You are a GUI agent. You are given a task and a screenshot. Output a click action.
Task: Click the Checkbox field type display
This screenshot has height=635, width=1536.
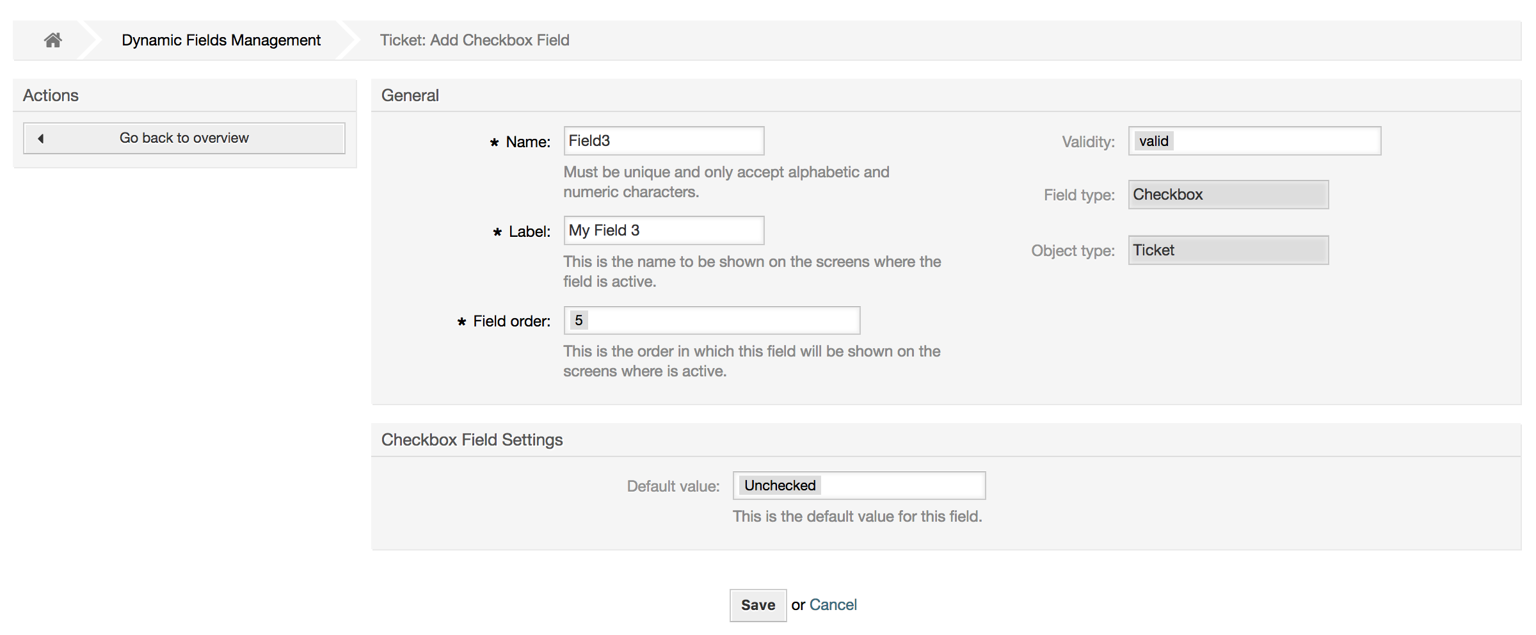tap(1228, 194)
